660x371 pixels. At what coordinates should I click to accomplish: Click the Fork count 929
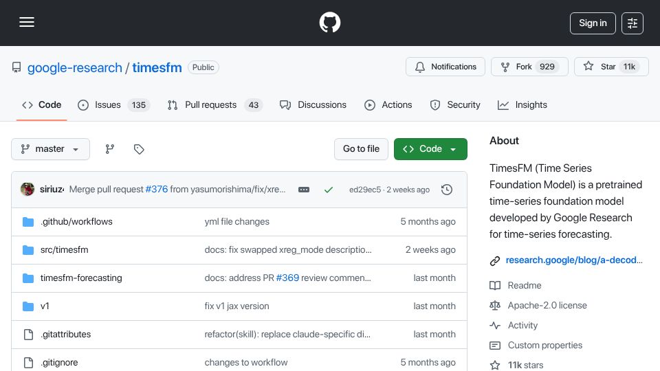547,67
